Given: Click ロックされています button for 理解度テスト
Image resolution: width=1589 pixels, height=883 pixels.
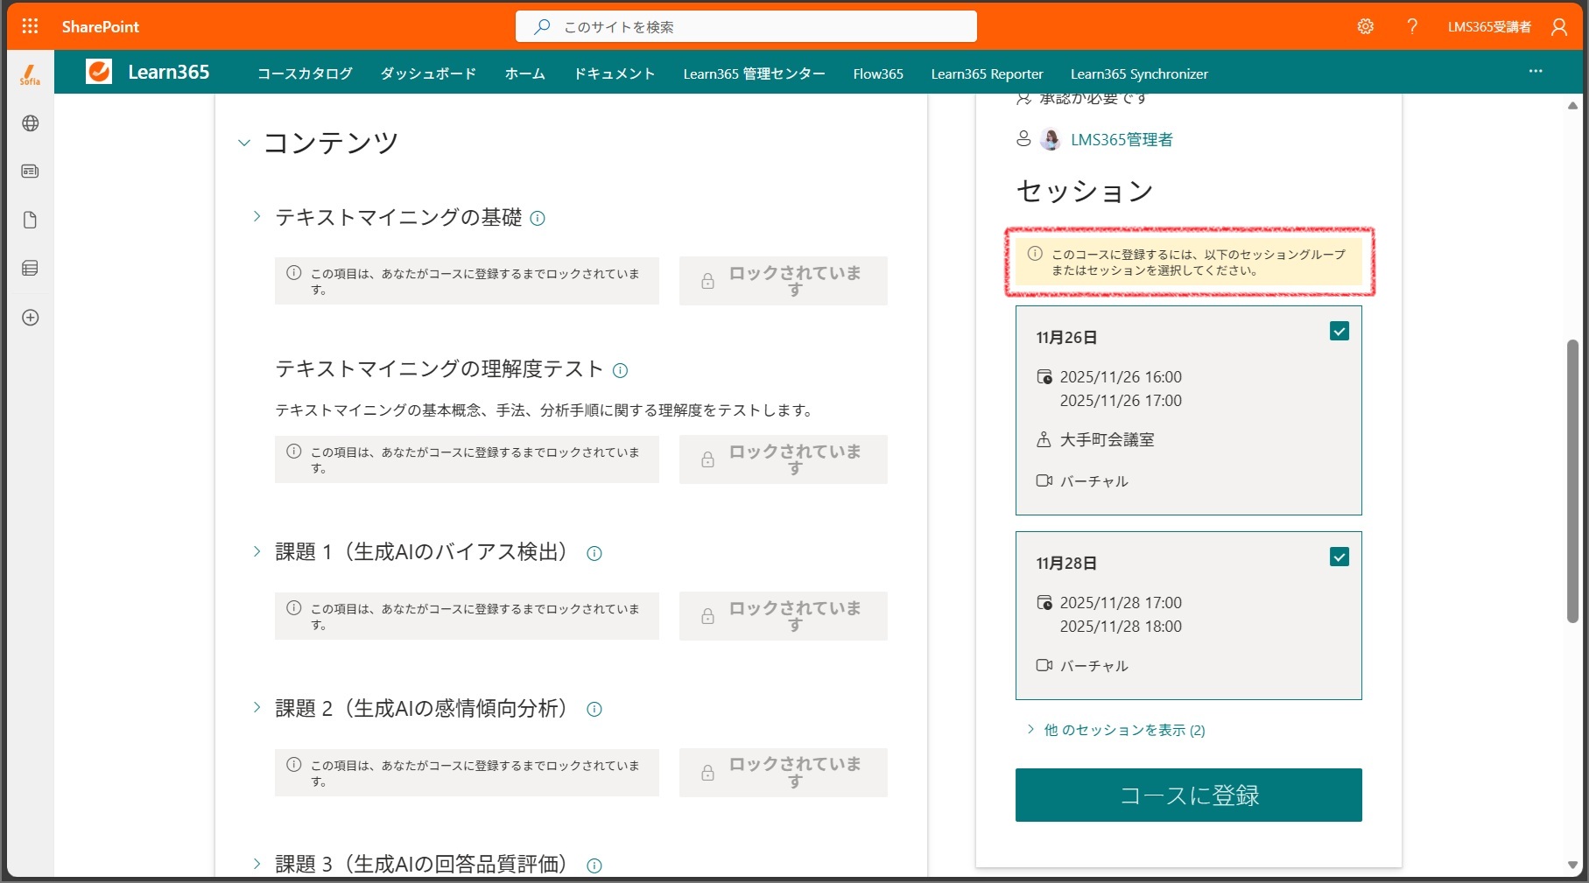Looking at the screenshot, I should [784, 459].
